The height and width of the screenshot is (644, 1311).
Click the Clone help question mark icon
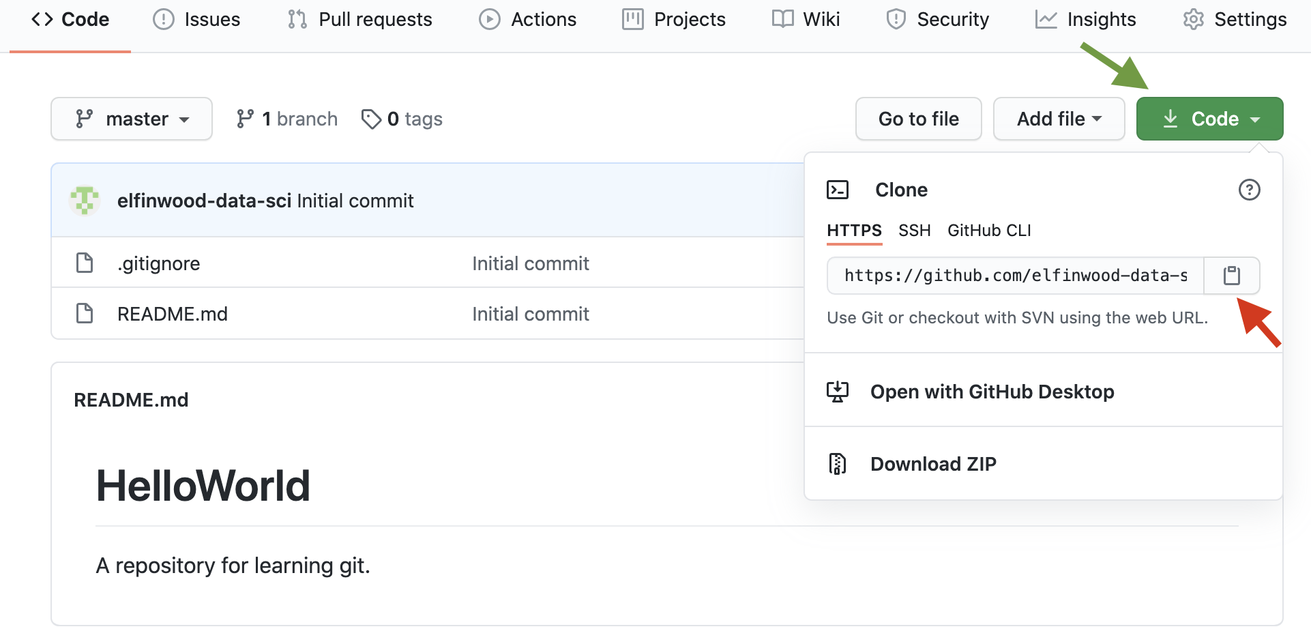[x=1249, y=190]
